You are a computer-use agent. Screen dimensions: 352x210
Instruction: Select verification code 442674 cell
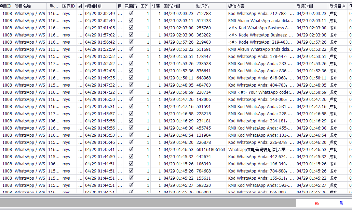(211, 157)
